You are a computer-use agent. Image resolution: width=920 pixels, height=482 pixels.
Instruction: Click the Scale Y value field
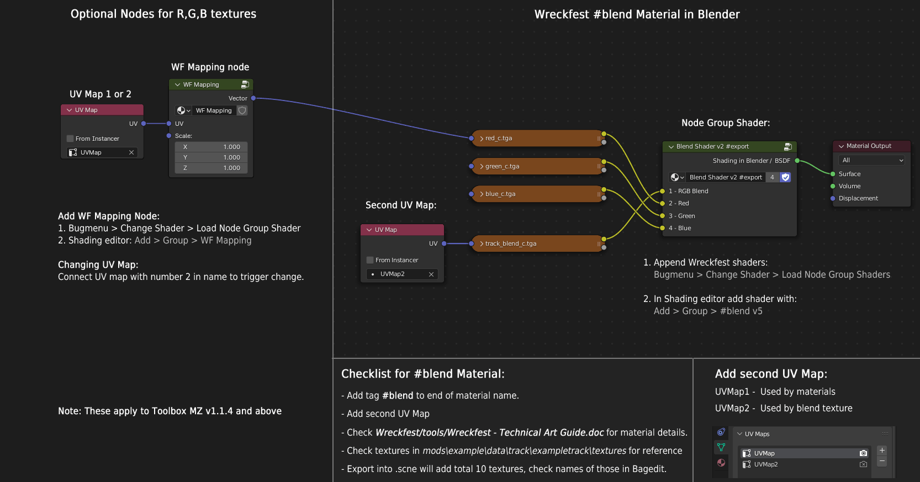[x=211, y=157]
